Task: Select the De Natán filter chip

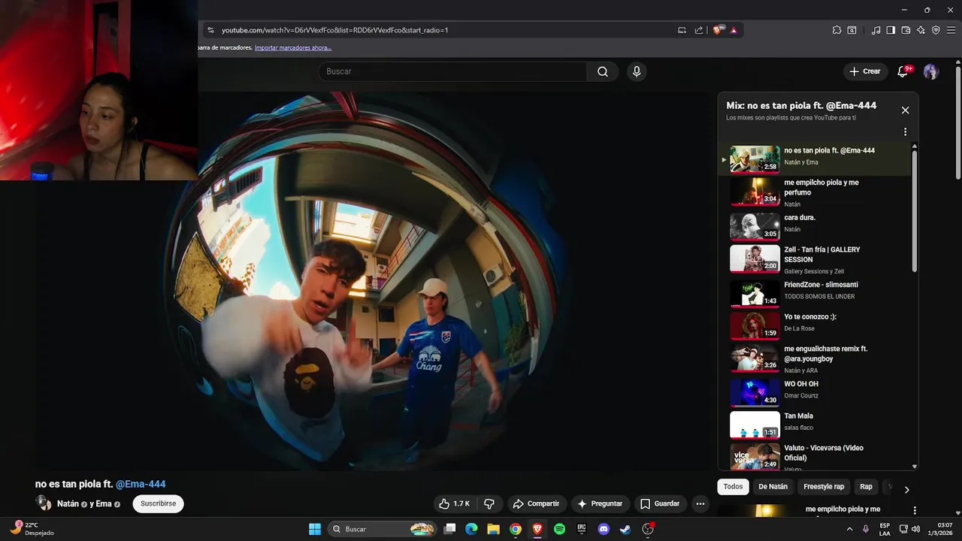Action: click(x=773, y=486)
